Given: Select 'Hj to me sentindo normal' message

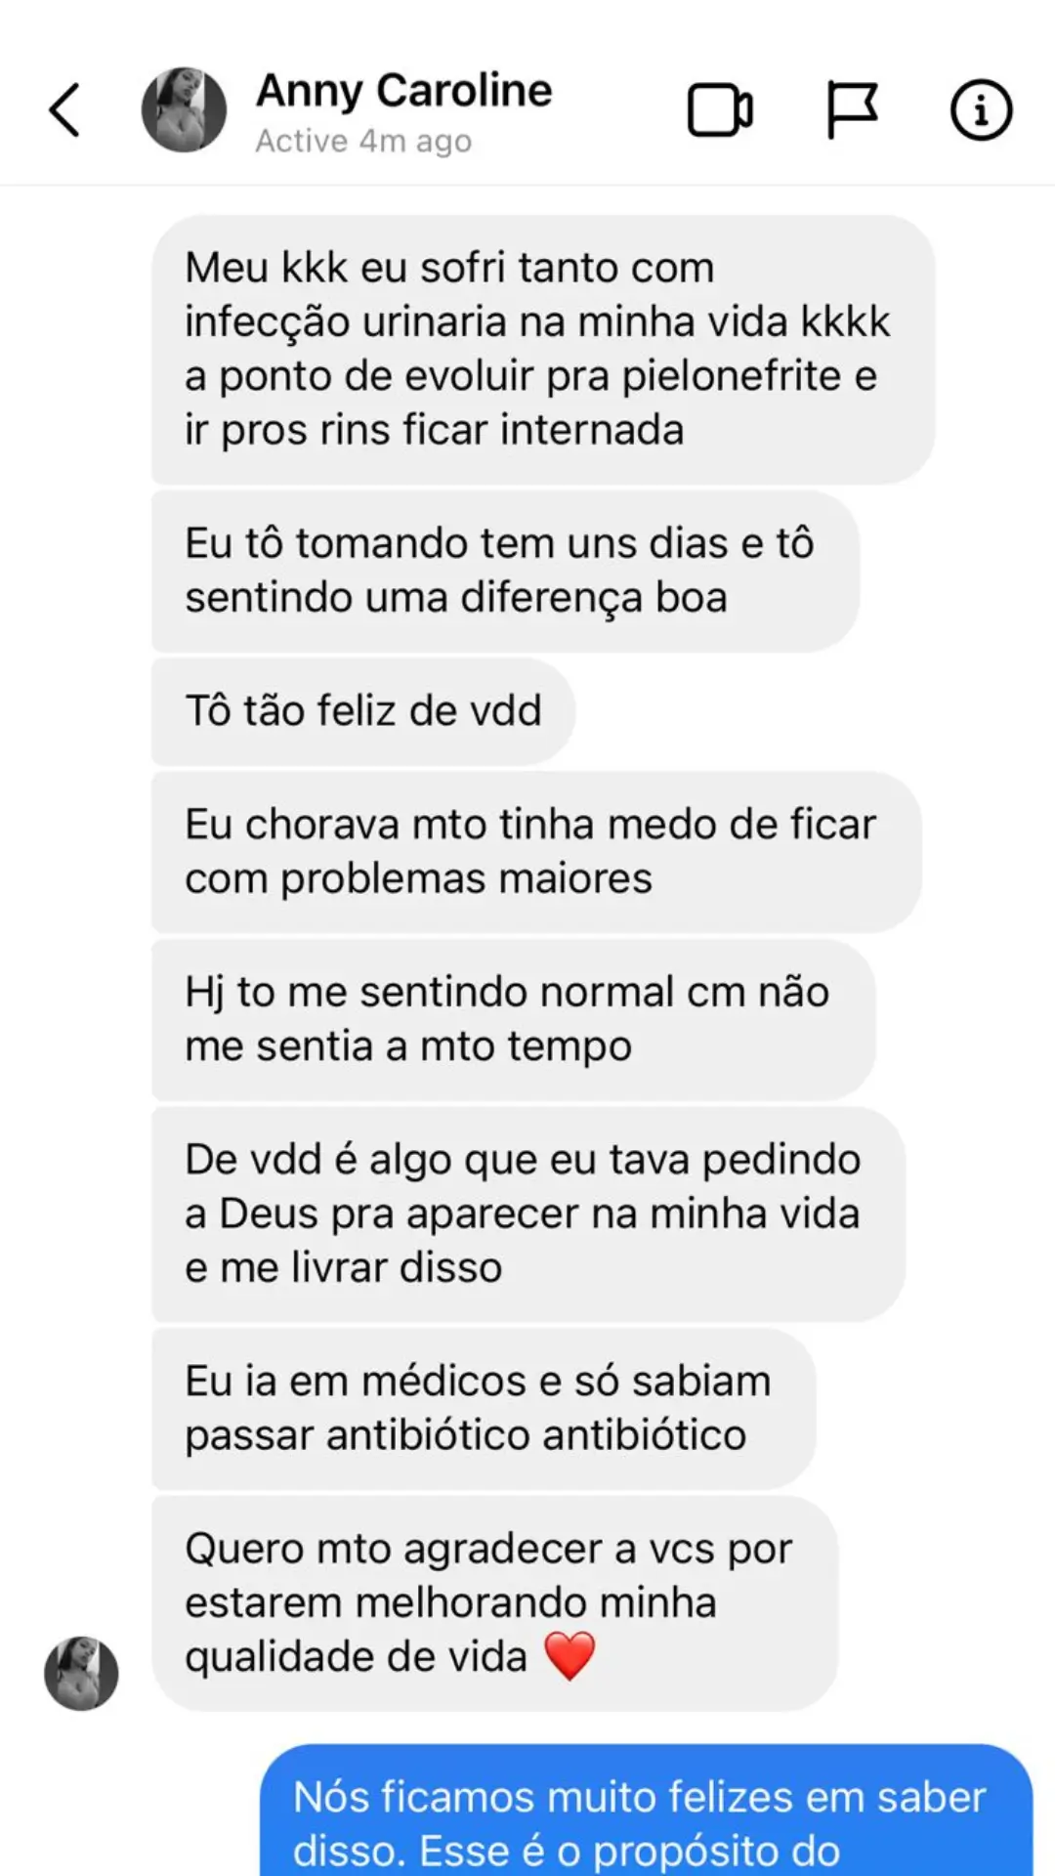Looking at the screenshot, I should coord(513,1019).
